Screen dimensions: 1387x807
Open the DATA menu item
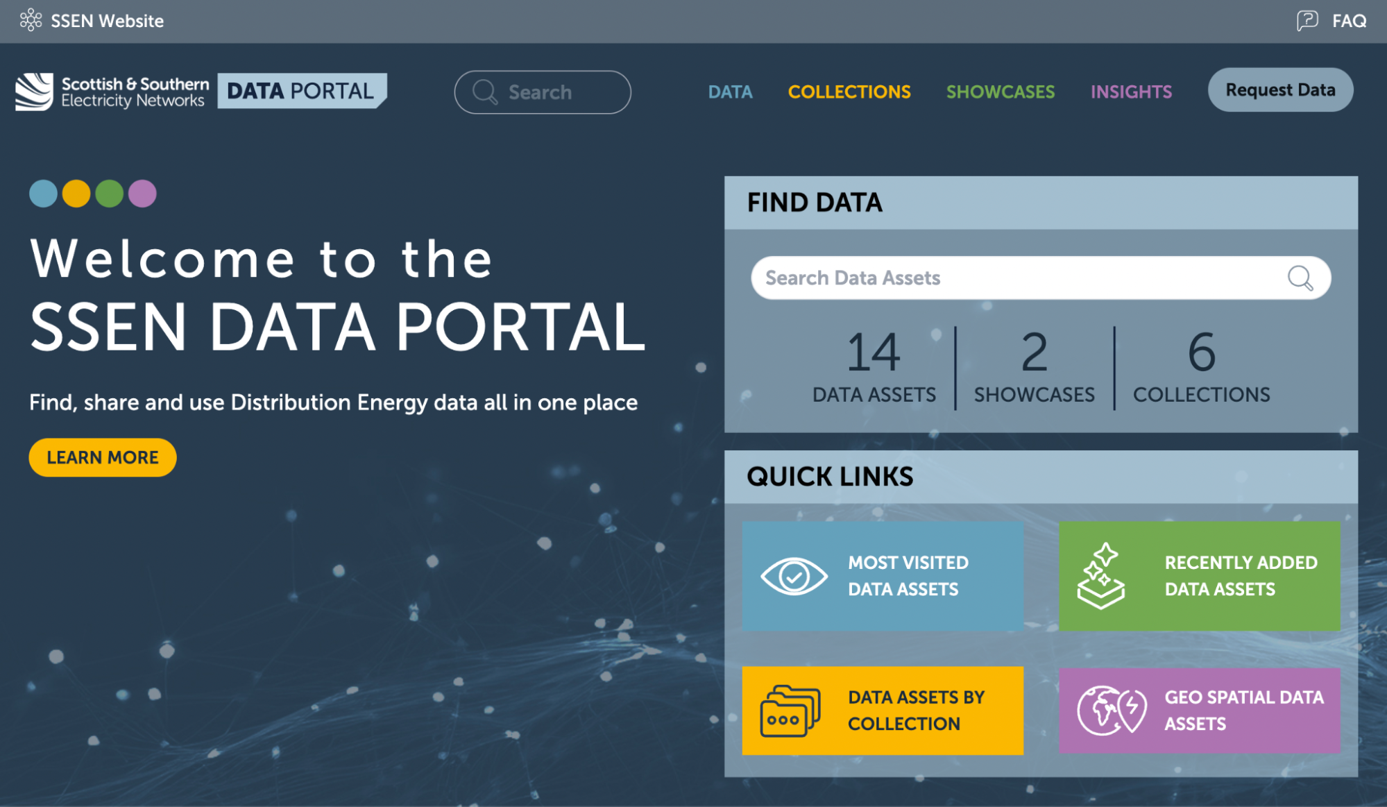[730, 92]
